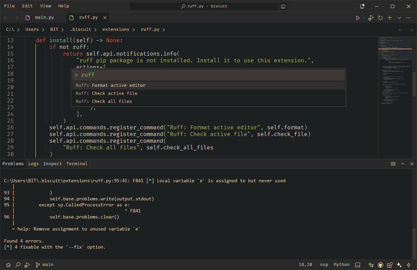Open the View menu
417x270 pixels.
[x=46, y=6]
